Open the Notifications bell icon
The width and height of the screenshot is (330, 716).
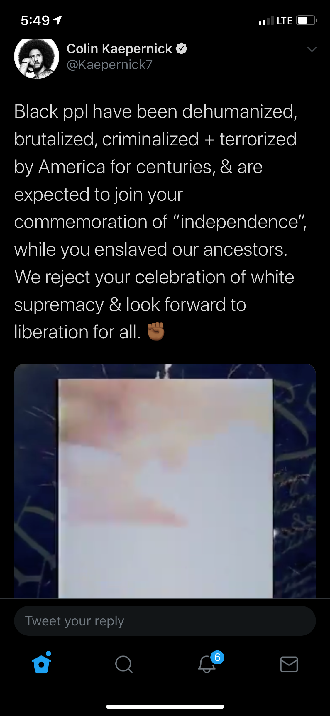tap(207, 664)
